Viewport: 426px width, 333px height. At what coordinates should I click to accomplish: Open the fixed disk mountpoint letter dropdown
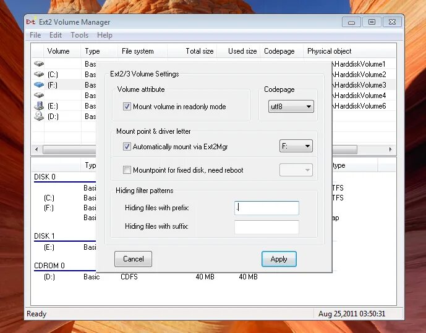pos(296,170)
